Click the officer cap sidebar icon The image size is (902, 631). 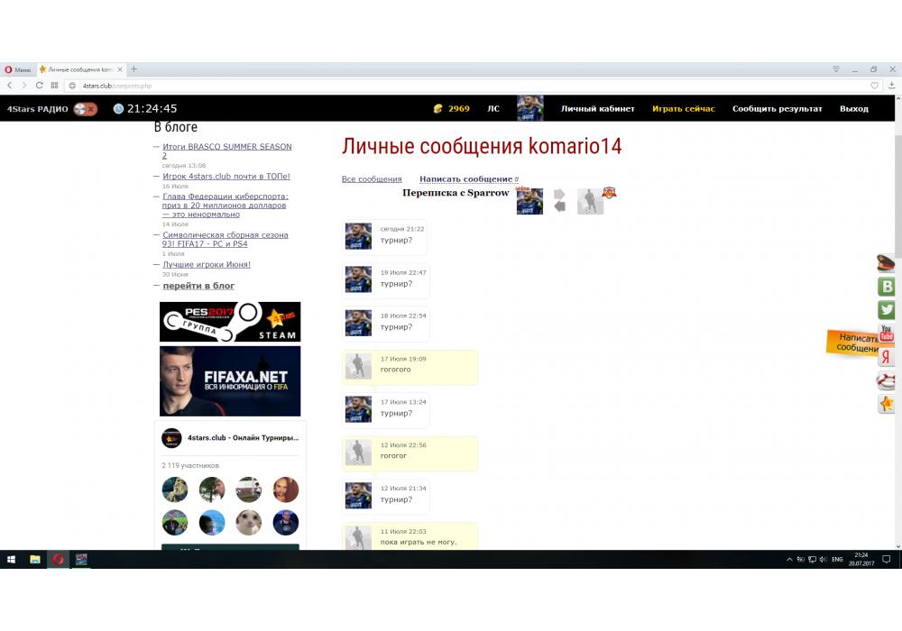coord(886,262)
